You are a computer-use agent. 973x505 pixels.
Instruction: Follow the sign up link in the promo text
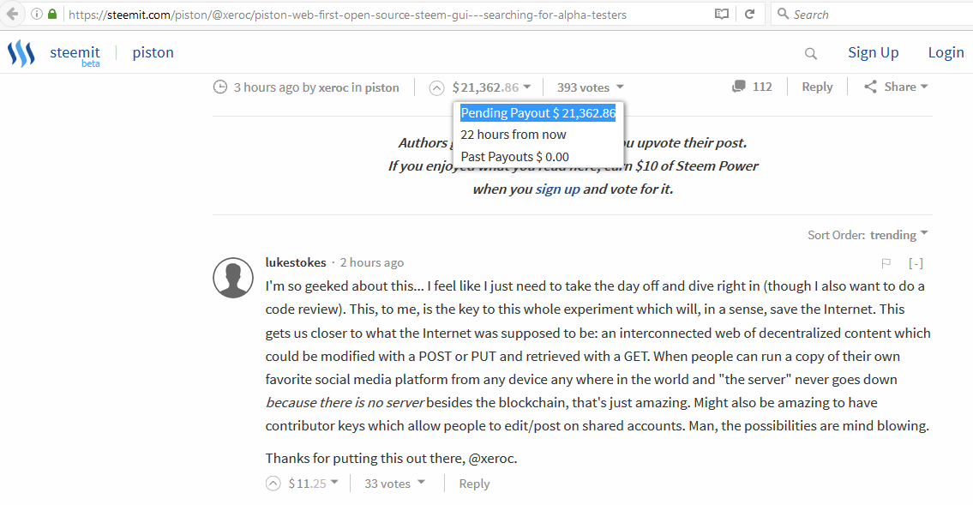pyautogui.click(x=557, y=189)
